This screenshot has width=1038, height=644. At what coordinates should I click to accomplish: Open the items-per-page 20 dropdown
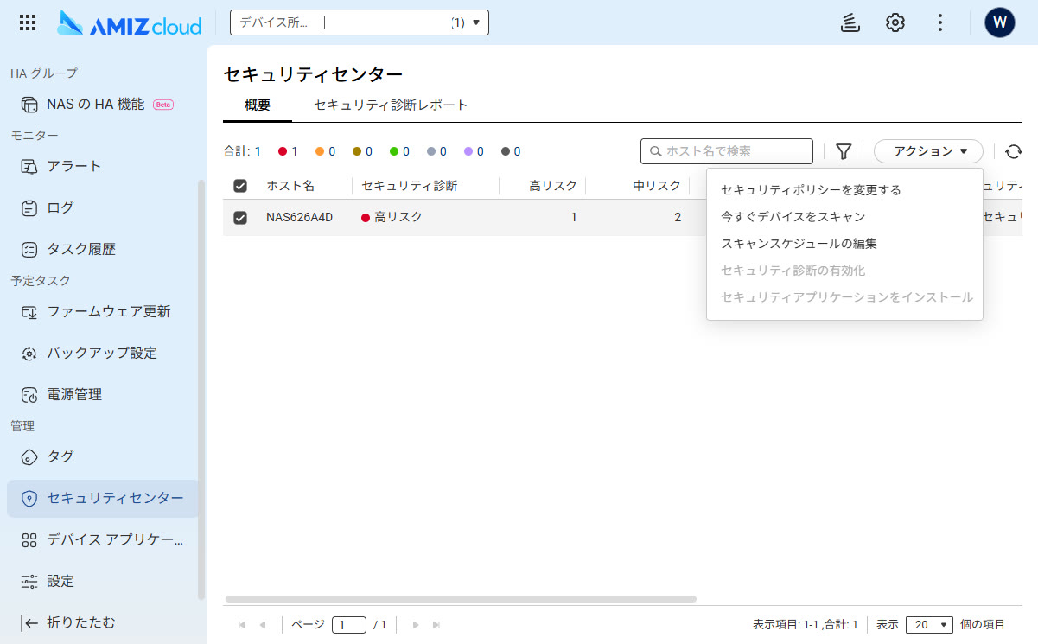928,624
